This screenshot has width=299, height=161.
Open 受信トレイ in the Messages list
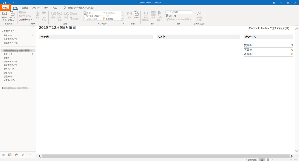click(250, 45)
